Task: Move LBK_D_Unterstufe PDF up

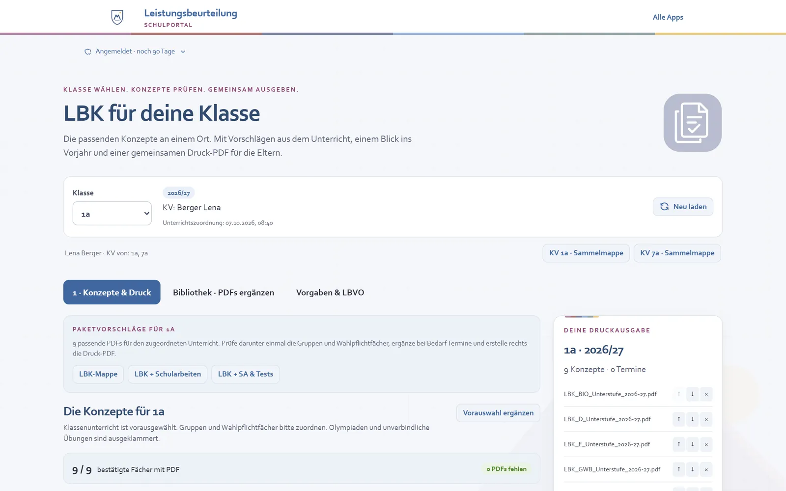Action: tap(678, 419)
